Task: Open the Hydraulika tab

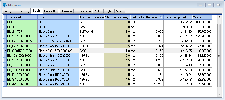Action: click(x=51, y=11)
